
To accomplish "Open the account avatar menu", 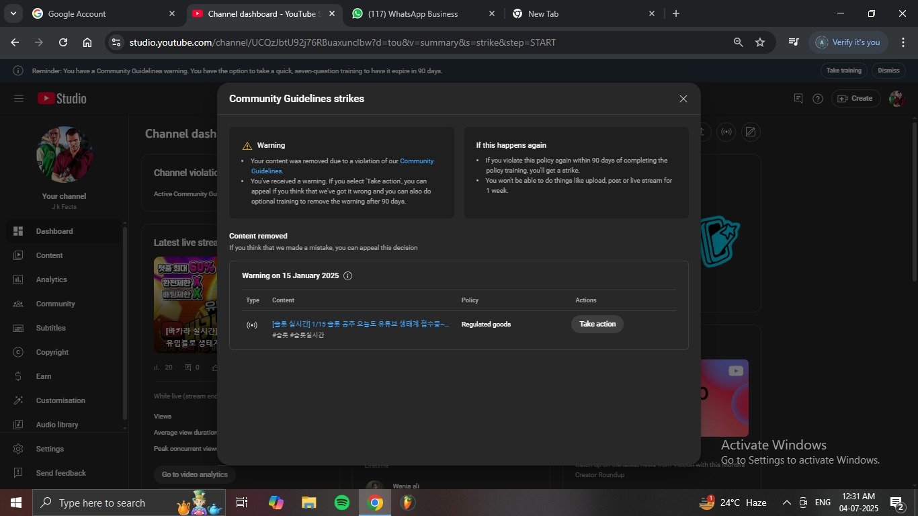I will 896,99.
